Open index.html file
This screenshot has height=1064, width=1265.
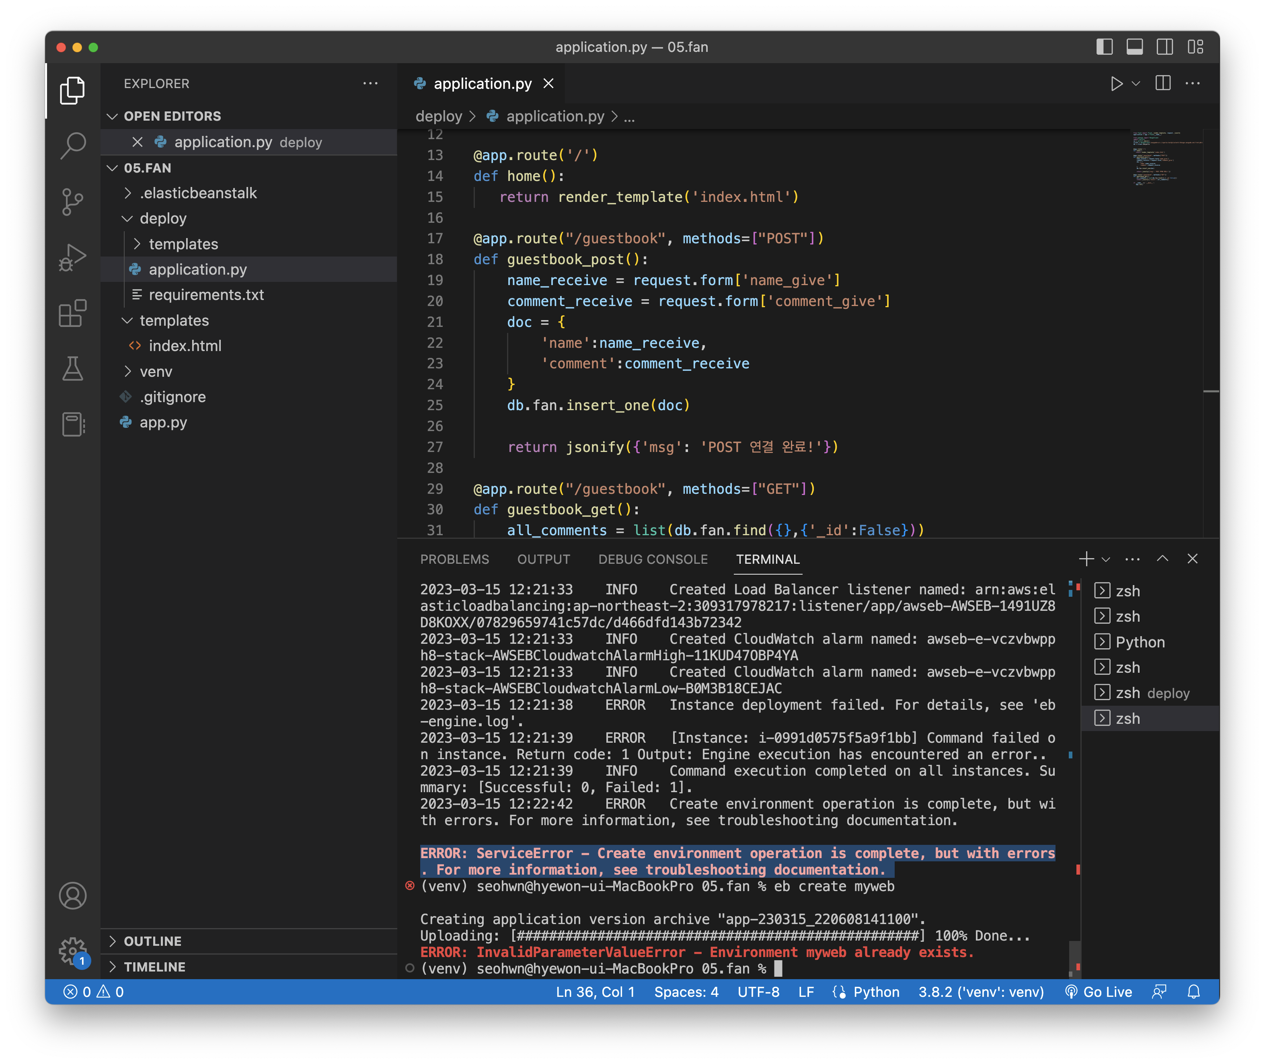248,346
